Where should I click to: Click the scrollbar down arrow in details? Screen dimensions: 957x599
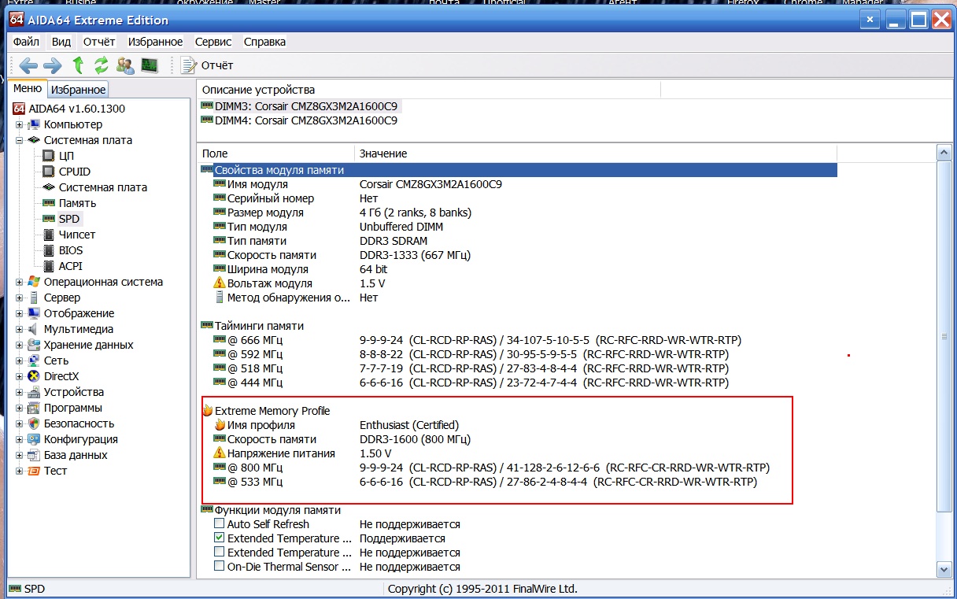tap(944, 569)
